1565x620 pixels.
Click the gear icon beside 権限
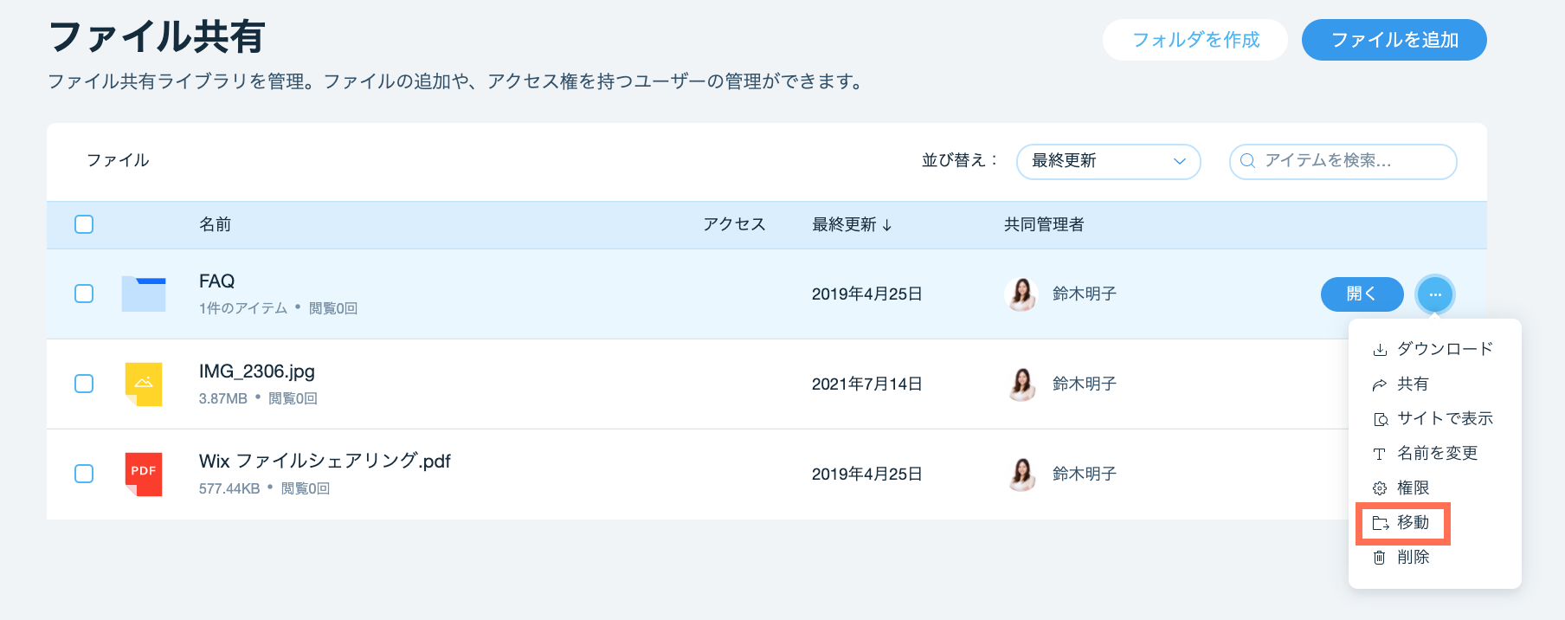click(1380, 488)
